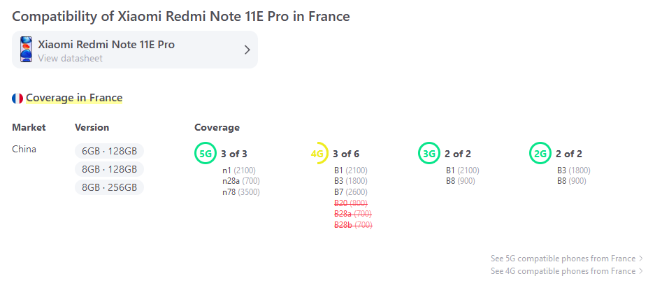Click the B7 (2600) 4G band
The width and height of the screenshot is (662, 283).
[x=350, y=192]
